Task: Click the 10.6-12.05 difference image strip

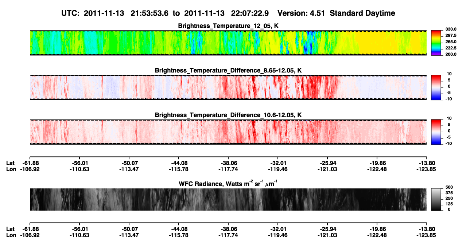Action: pyautogui.click(x=228, y=132)
